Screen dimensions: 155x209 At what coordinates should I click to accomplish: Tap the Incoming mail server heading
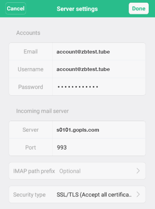42,111
